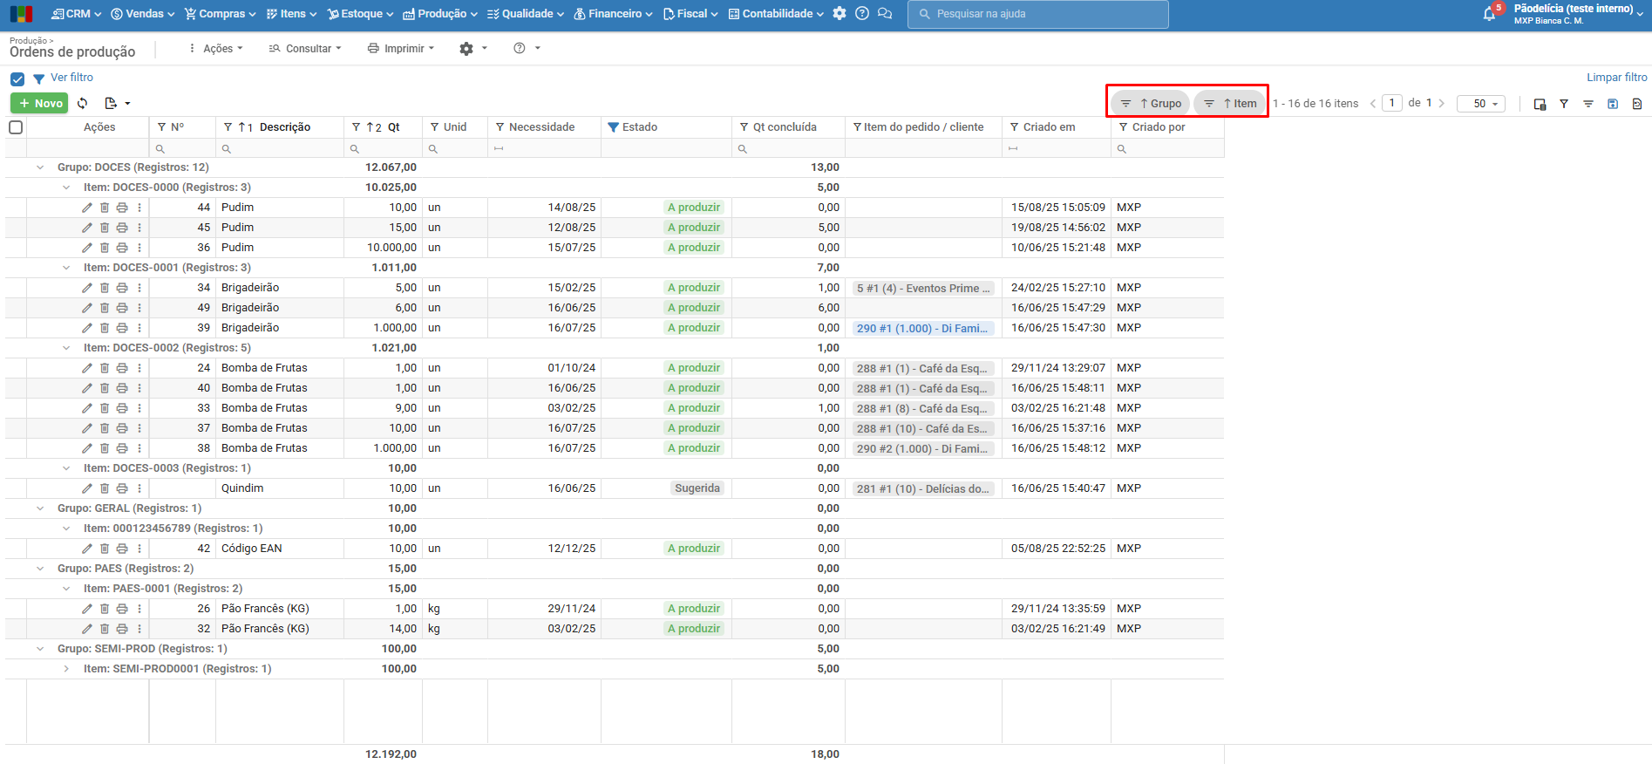Open the 50 items-per-page dropdown
The width and height of the screenshot is (1652, 764).
point(1481,104)
